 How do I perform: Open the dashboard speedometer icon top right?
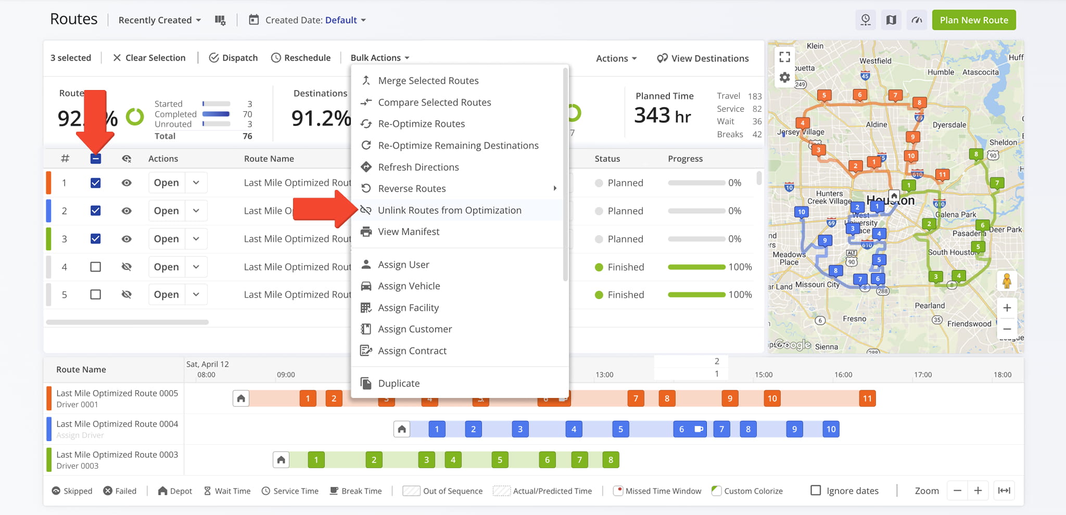[917, 20]
